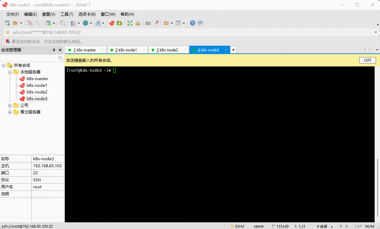Click the Reconnect chain icon

tap(38, 23)
